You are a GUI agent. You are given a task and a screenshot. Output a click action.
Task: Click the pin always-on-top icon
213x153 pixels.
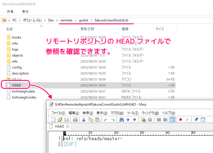tap(196, 120)
